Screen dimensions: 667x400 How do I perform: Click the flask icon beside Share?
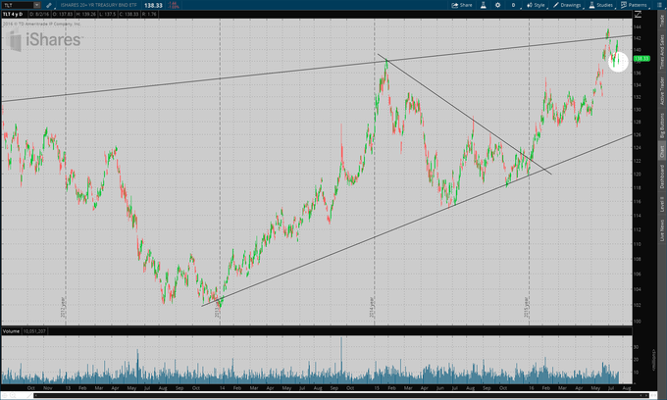(x=484, y=5)
